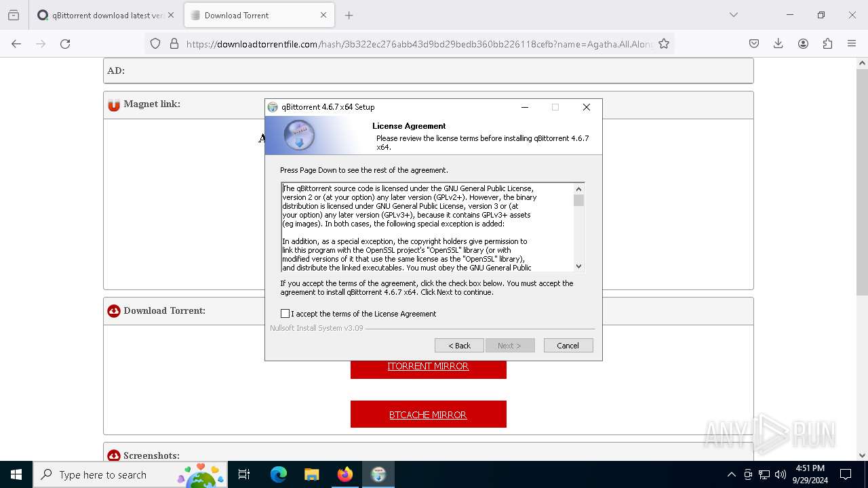Click the Nullsoft Install System v3.09 text
The image size is (868, 488).
(x=317, y=328)
